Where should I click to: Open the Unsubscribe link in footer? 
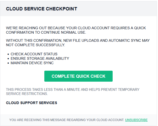[x=136, y=120]
